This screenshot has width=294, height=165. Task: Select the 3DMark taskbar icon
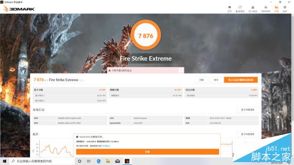click(x=127, y=161)
